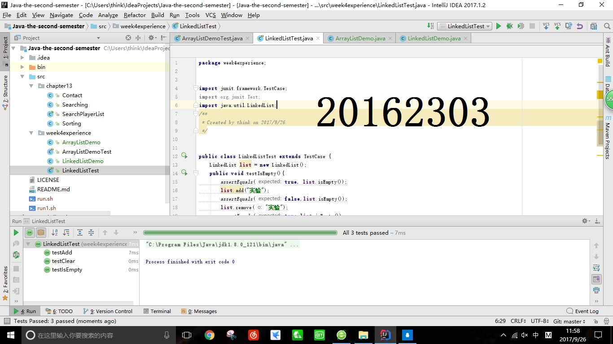Image resolution: width=613 pixels, height=344 pixels.
Task: Toggle scroll-to-end in the Run console
Action: point(596,279)
